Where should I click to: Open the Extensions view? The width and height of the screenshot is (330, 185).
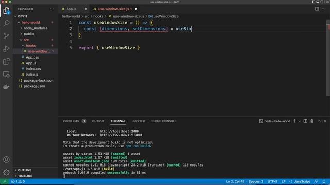pyautogui.click(x=6, y=62)
